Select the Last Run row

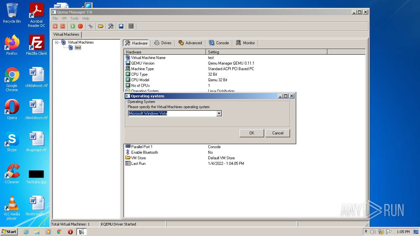tap(244, 164)
